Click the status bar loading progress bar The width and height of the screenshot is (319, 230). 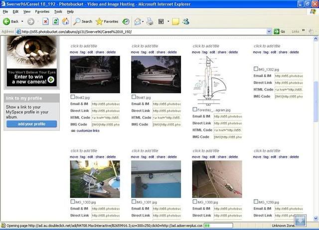(218, 226)
